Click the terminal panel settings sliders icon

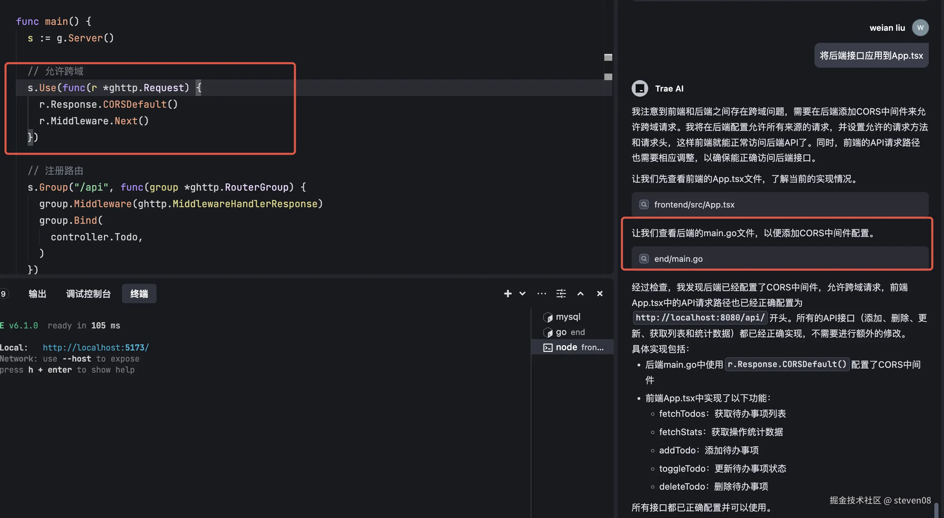pyautogui.click(x=561, y=294)
